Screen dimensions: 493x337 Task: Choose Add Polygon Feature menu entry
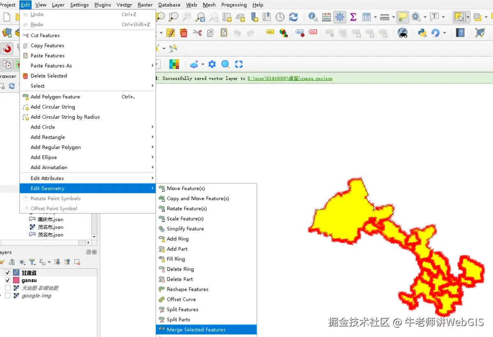coord(88,97)
